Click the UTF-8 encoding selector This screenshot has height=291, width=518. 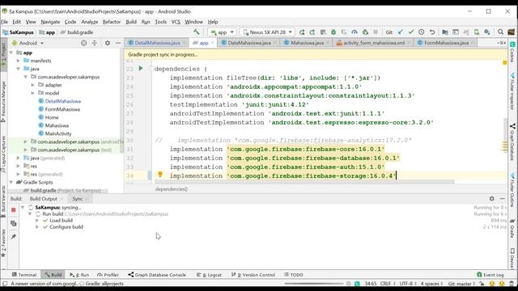408,284
